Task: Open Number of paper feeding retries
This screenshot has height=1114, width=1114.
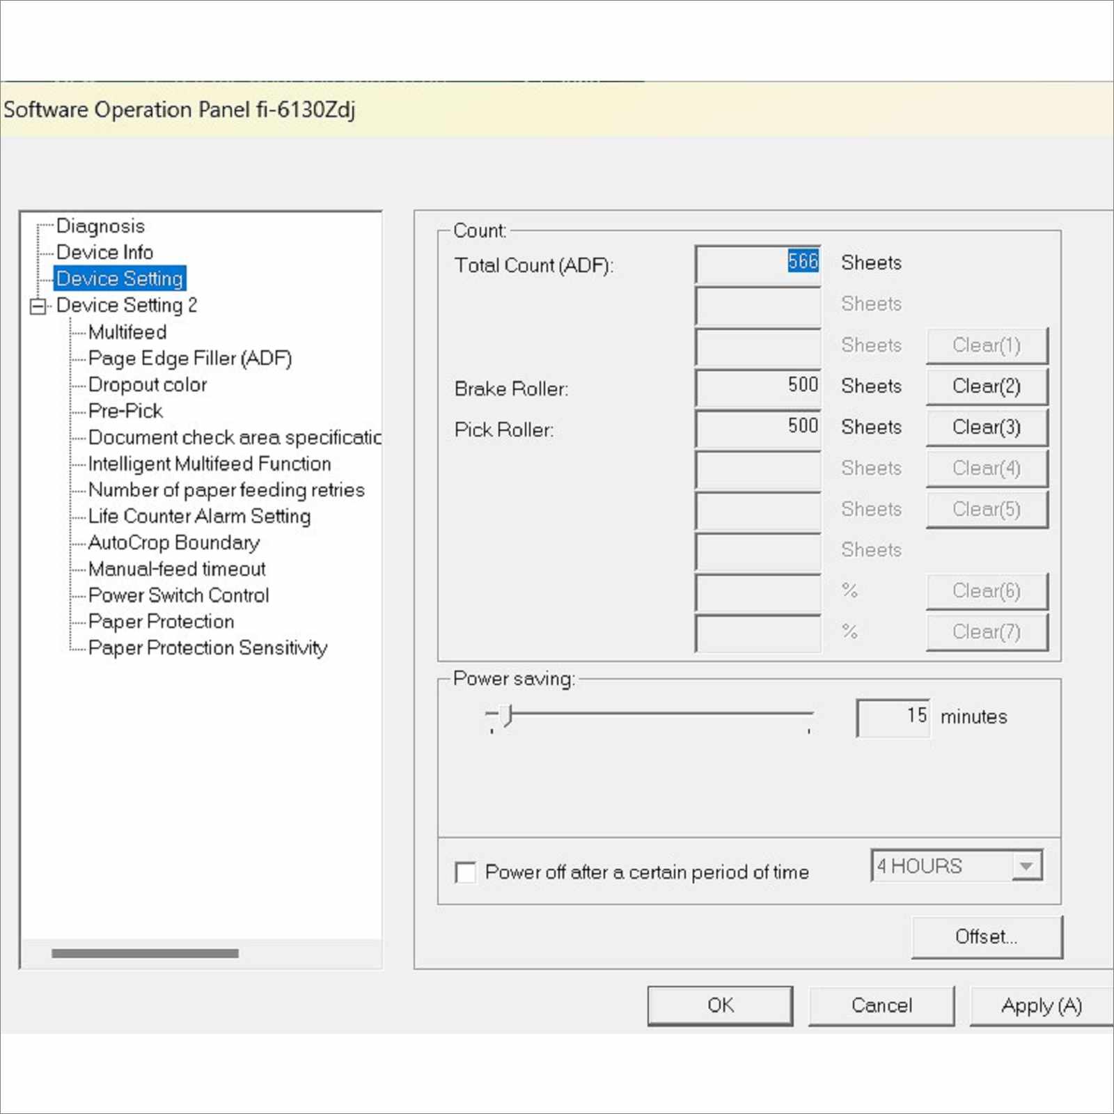Action: 226,490
